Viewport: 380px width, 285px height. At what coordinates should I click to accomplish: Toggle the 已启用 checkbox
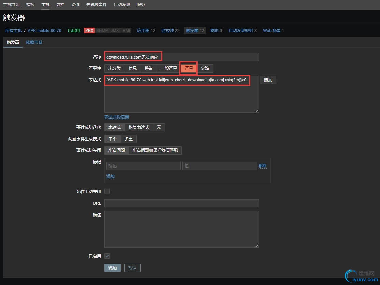(107, 256)
